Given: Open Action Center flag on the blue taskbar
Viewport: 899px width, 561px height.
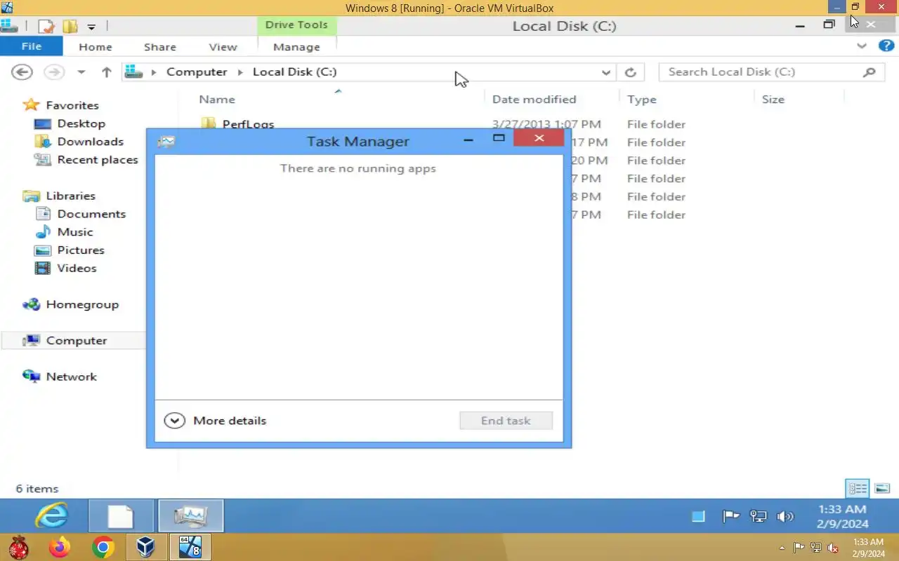Looking at the screenshot, I should 730,517.
